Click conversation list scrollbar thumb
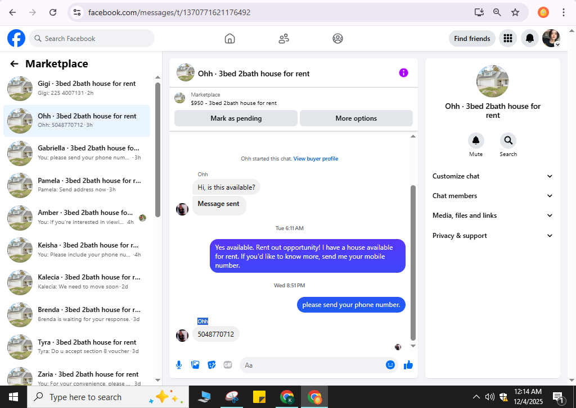Screen dimensions: 576x408 (x=157, y=150)
